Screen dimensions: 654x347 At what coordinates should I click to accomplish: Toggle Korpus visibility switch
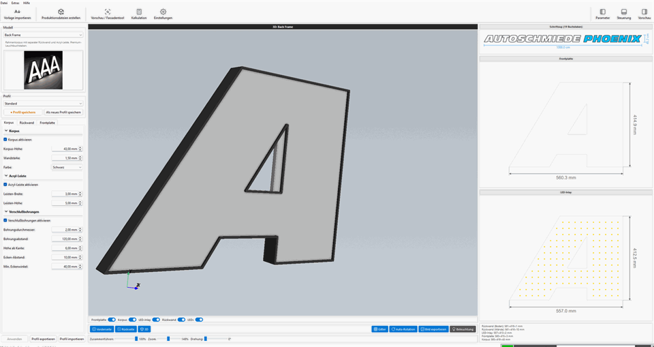pos(132,320)
